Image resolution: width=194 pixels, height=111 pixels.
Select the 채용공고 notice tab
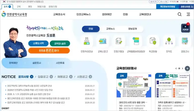(63, 77)
